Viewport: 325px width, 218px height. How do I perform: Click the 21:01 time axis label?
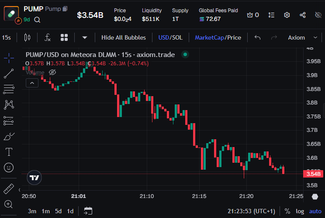(x=79, y=196)
